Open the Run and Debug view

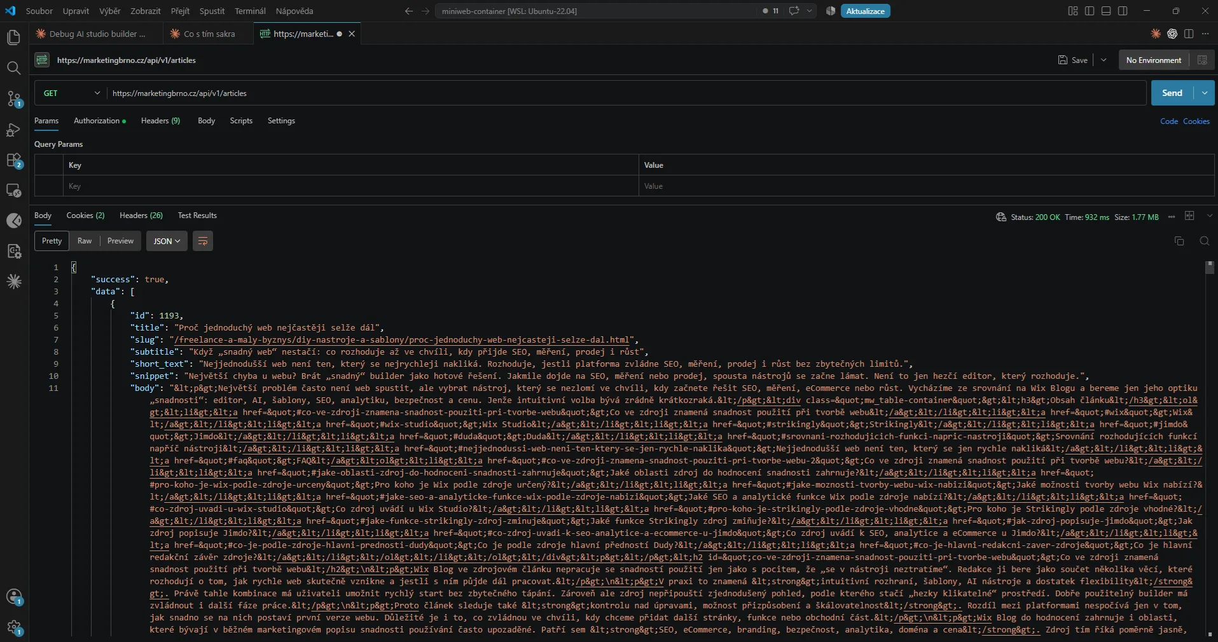(x=13, y=130)
